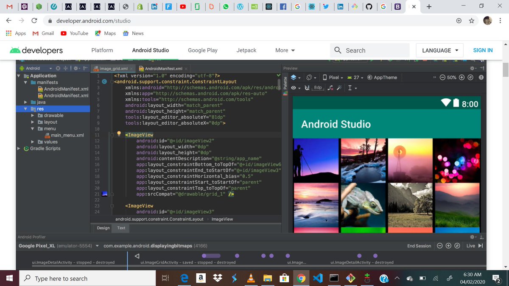
Task: Click the 8dp default margins field
Action: [318, 88]
